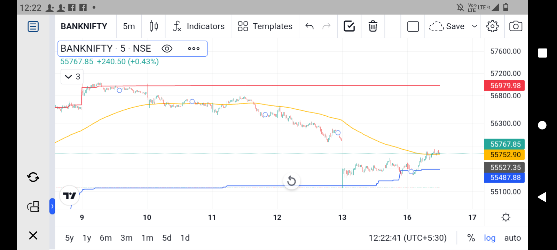
Task: Open the TradingView logo
Action: (x=70, y=196)
